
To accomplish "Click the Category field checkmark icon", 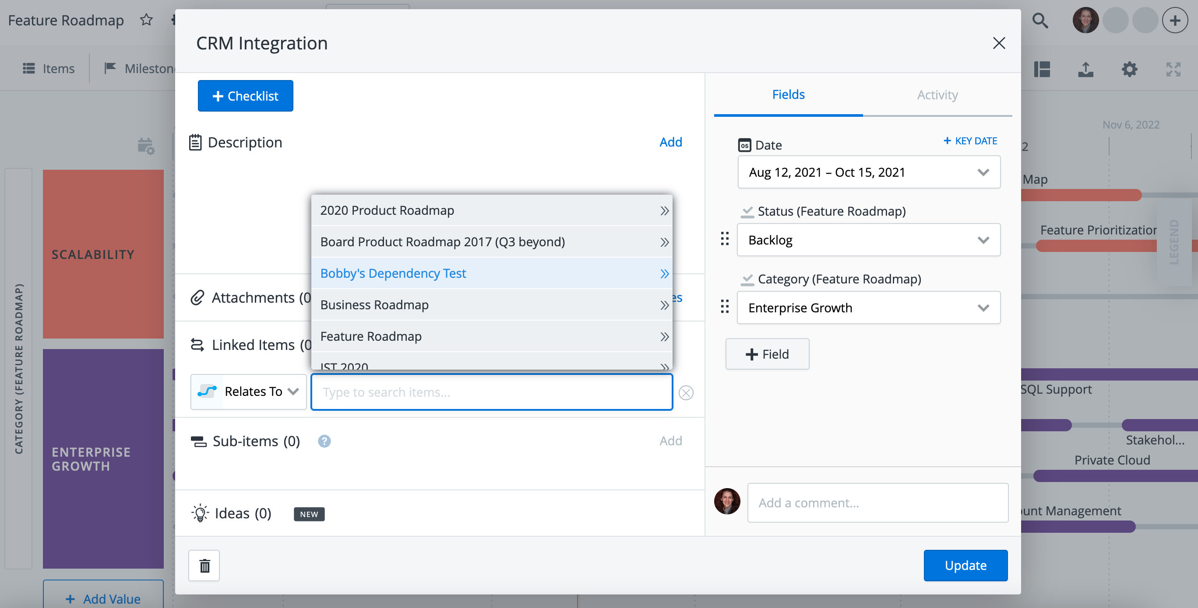I will (747, 280).
